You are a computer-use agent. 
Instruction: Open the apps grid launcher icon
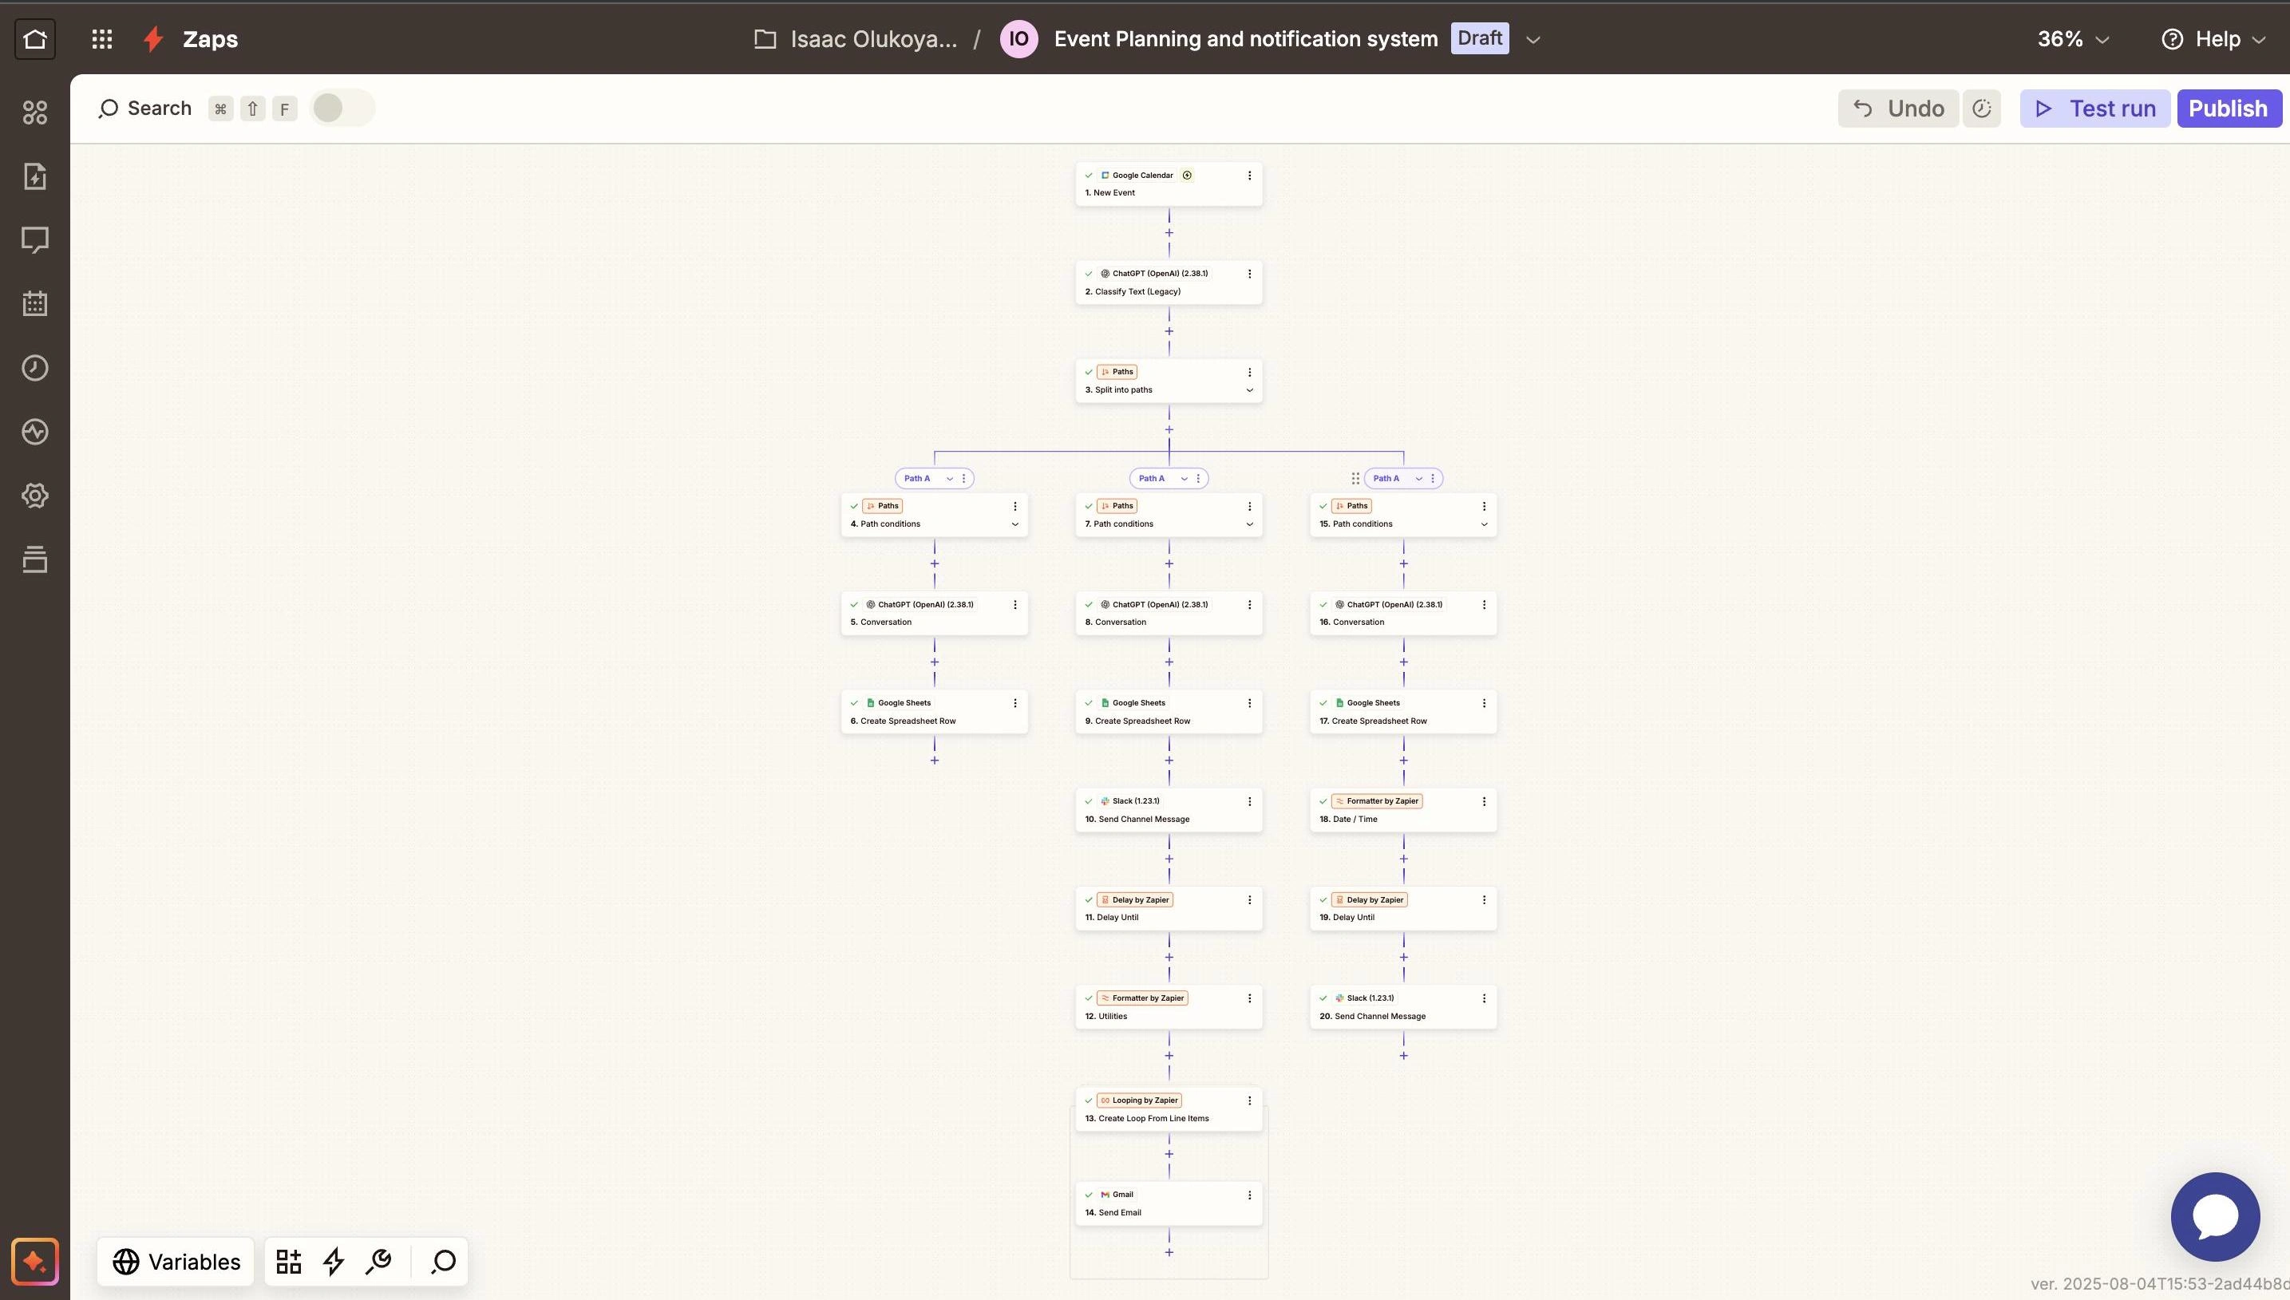102,39
